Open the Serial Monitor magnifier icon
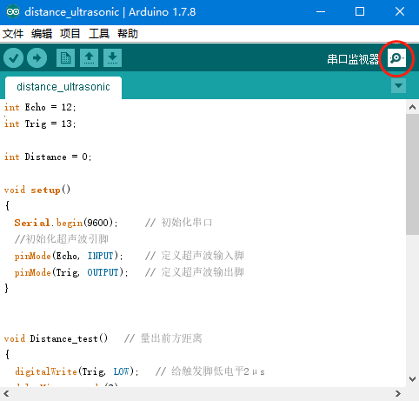Viewport: 419px width, 401px height. [x=396, y=58]
